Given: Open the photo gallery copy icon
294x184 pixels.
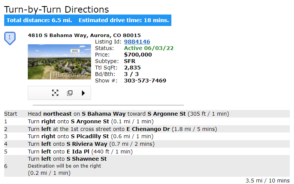Looking at the screenshot, I should pos(70,93).
